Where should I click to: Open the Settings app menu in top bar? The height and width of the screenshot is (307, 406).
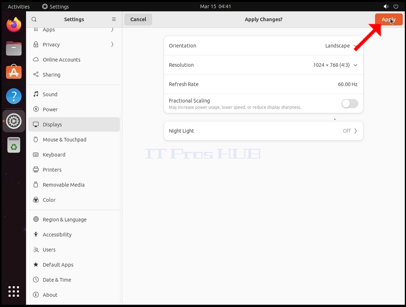(55, 6)
